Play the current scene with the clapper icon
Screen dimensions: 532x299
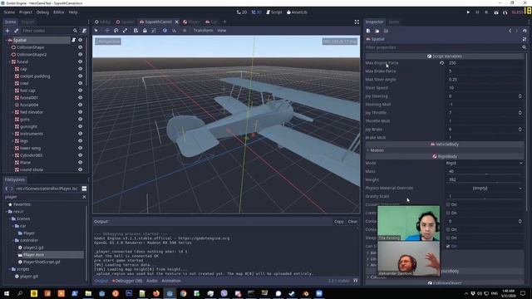pos(496,12)
